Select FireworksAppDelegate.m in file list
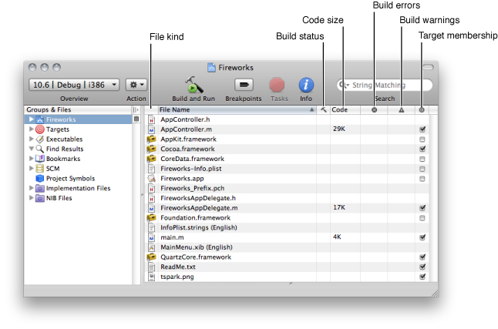The width and height of the screenshot is (498, 329). click(198, 208)
